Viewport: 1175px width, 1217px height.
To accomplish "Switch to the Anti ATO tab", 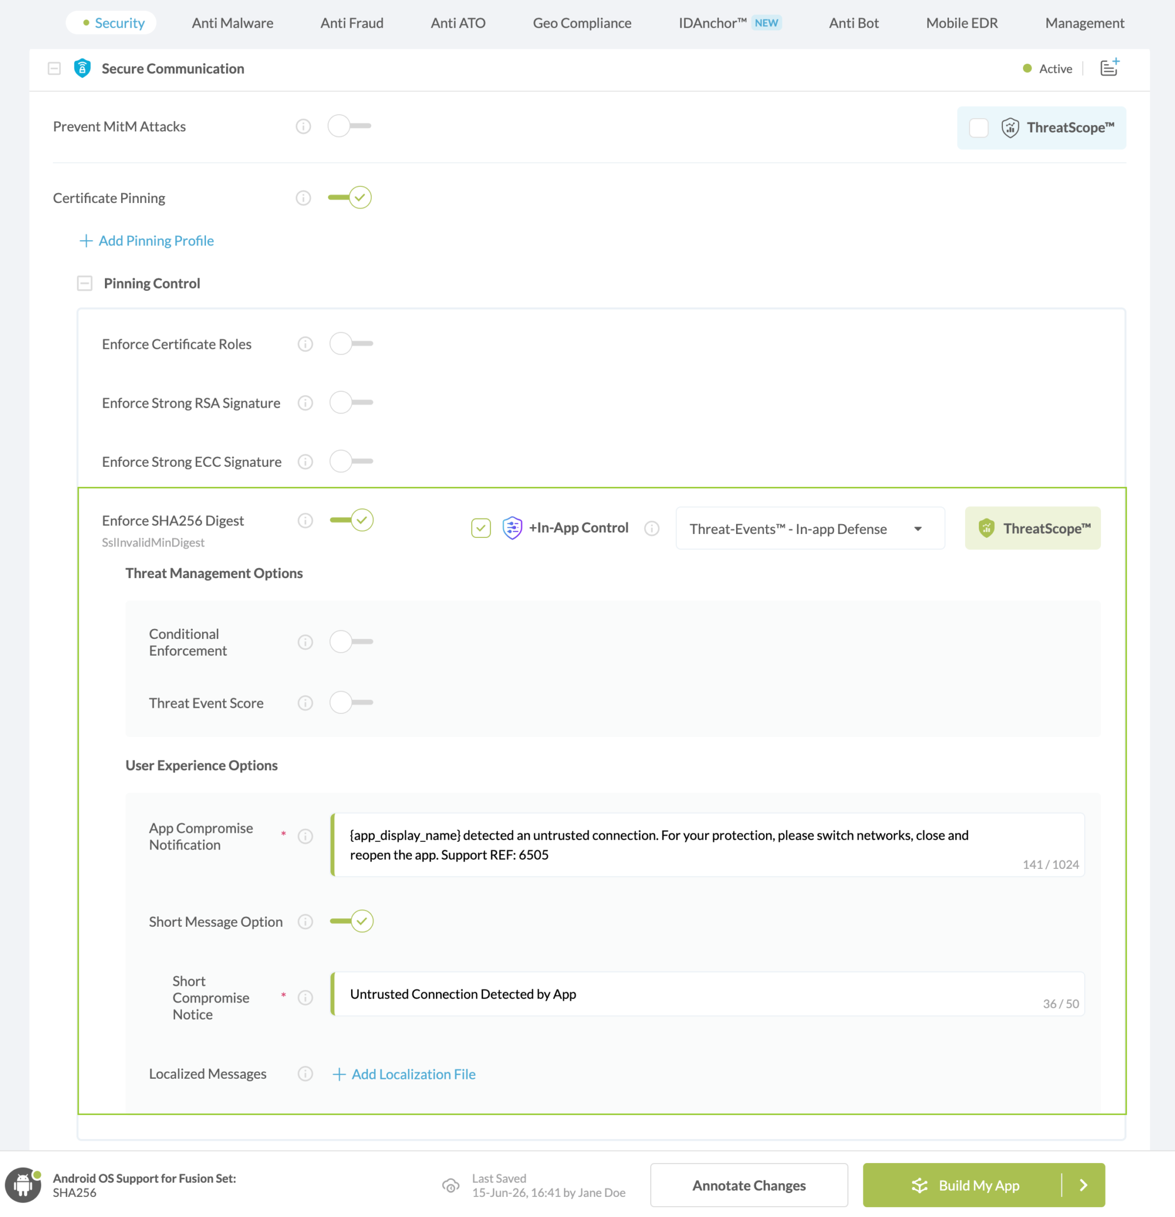I will coord(458,23).
